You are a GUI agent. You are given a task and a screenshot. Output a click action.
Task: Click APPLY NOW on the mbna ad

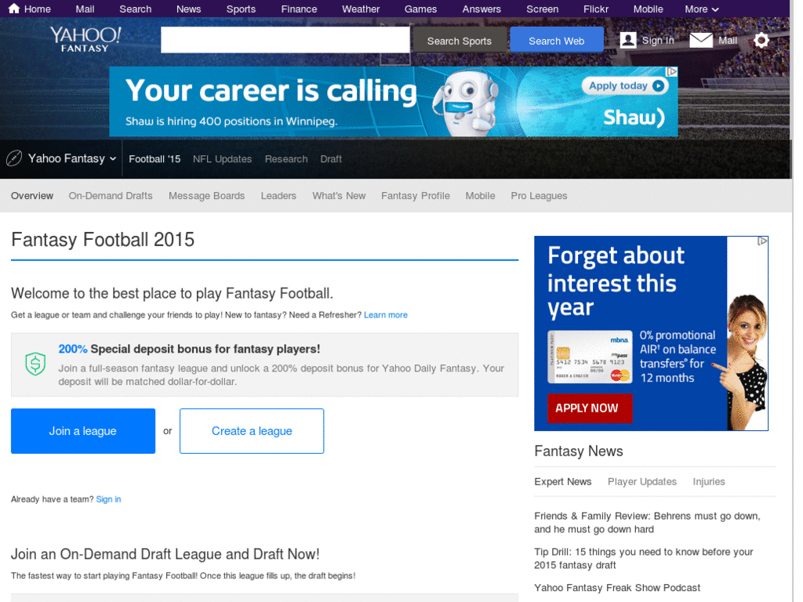(x=590, y=408)
